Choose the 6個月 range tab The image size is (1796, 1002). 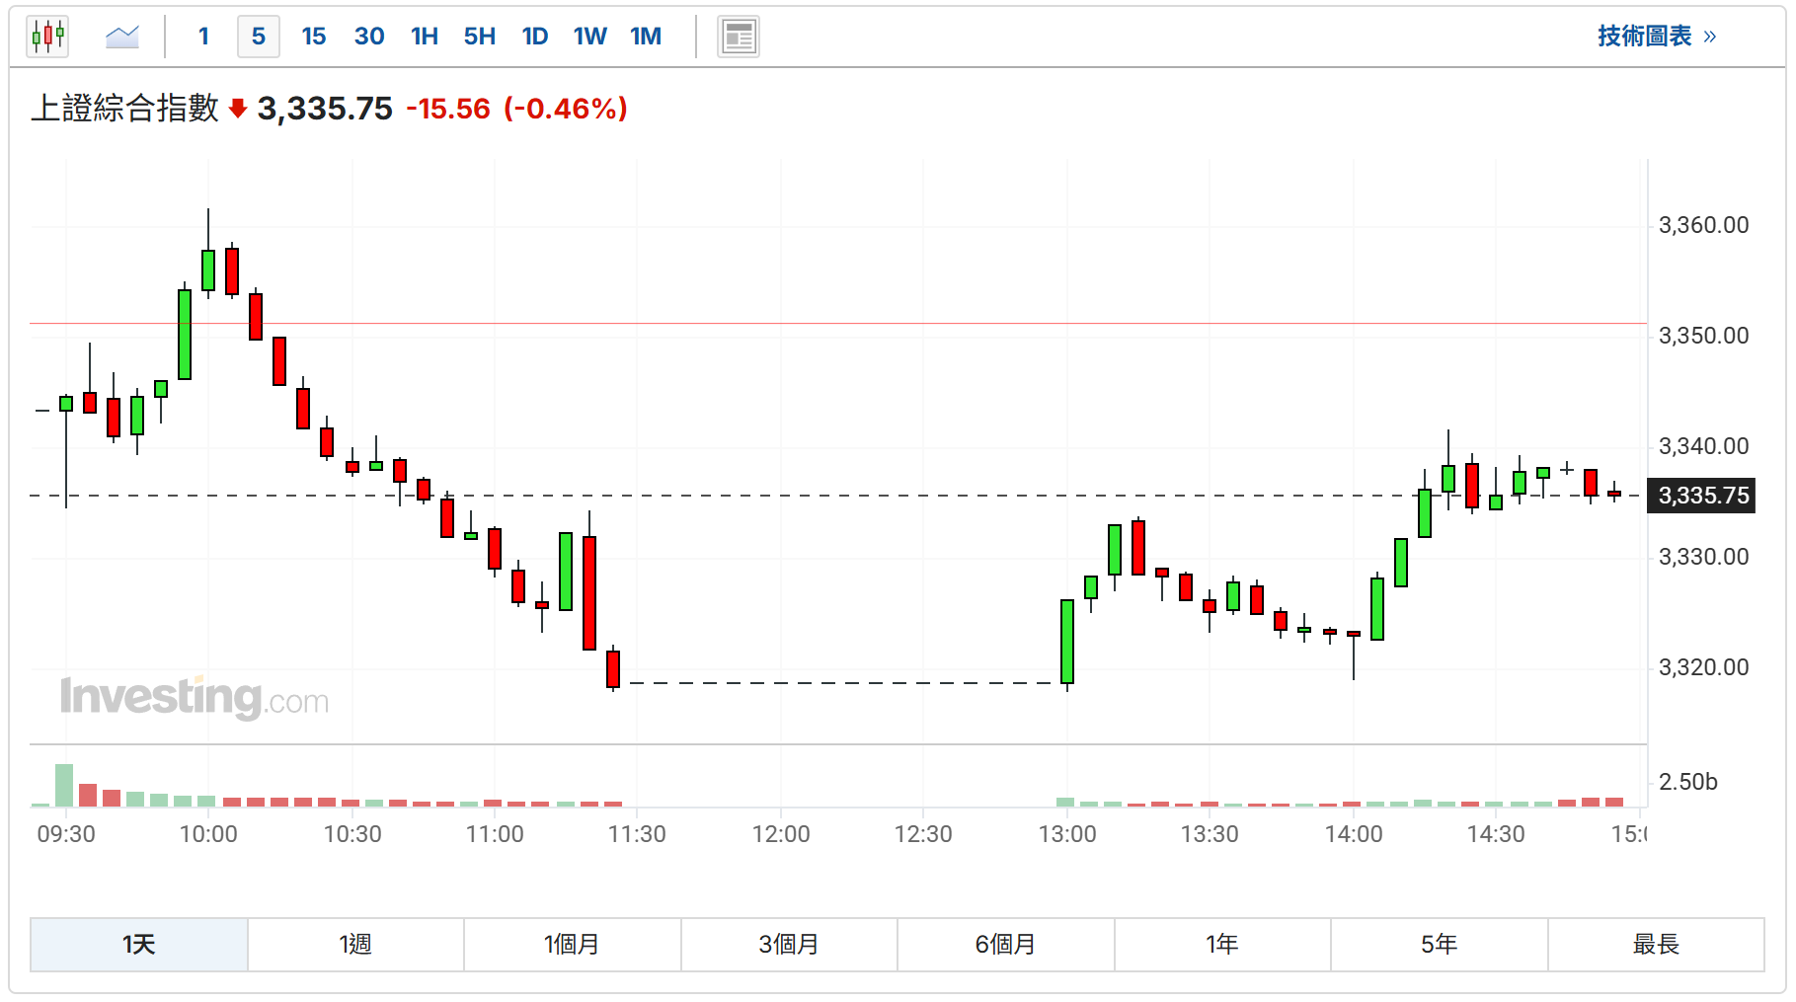click(1006, 945)
